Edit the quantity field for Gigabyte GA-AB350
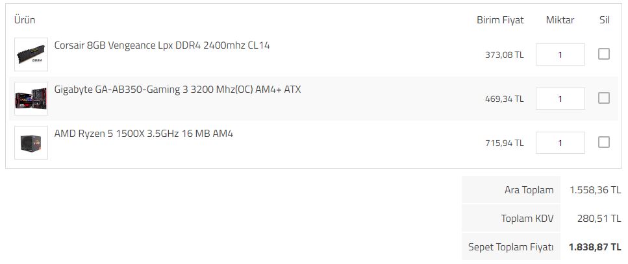Screen dimensions: 628x264 (x=560, y=99)
